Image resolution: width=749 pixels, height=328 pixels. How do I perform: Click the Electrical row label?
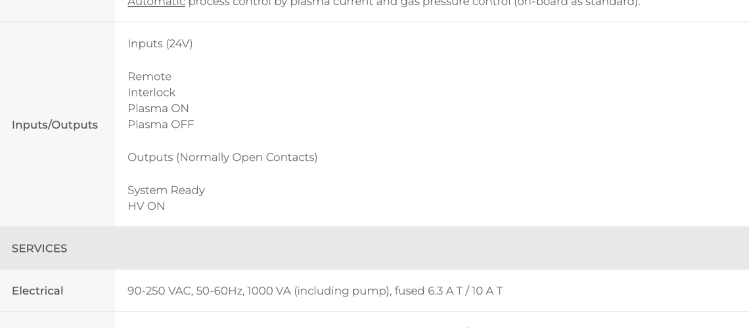coord(37,291)
